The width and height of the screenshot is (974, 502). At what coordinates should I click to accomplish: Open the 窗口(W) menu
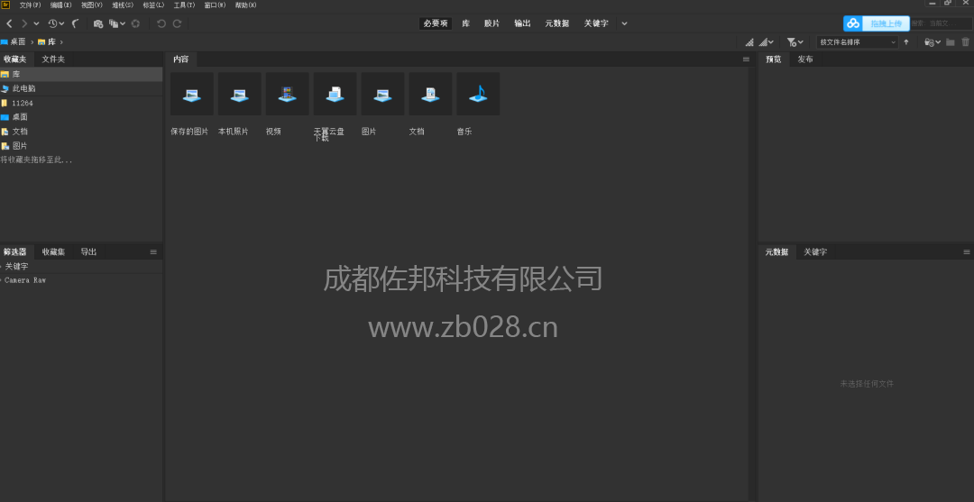215,5
